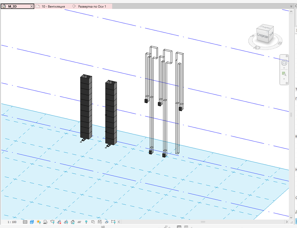Click the Reveal Constraints icon at bar end
This screenshot has width=297, height=228.
tap(113, 222)
